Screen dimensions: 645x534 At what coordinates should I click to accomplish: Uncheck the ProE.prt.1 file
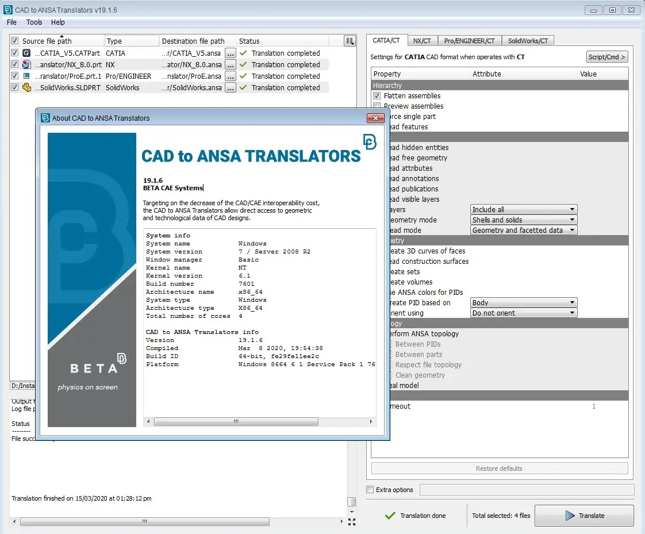(15, 76)
